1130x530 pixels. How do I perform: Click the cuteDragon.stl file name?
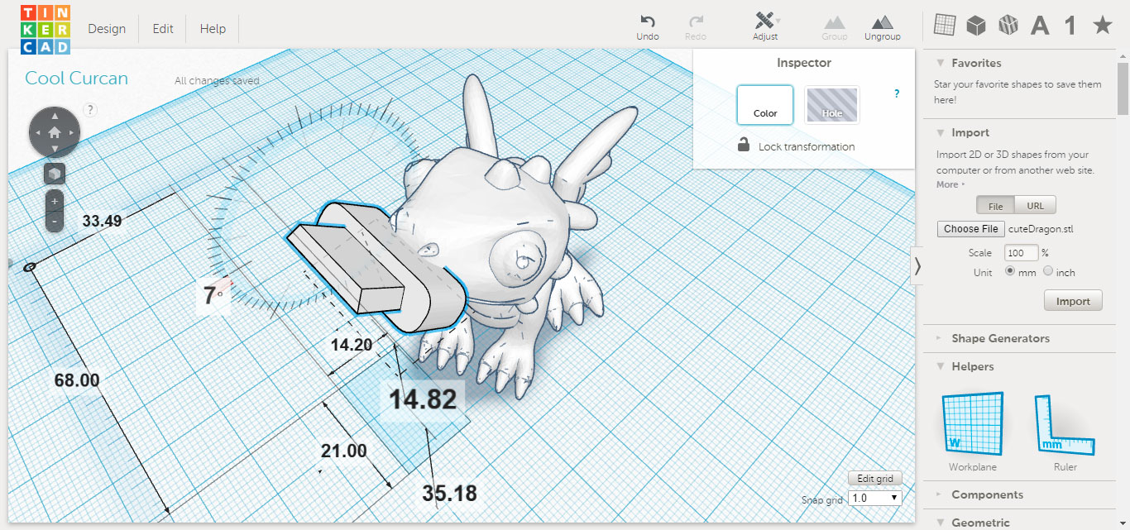point(1042,229)
